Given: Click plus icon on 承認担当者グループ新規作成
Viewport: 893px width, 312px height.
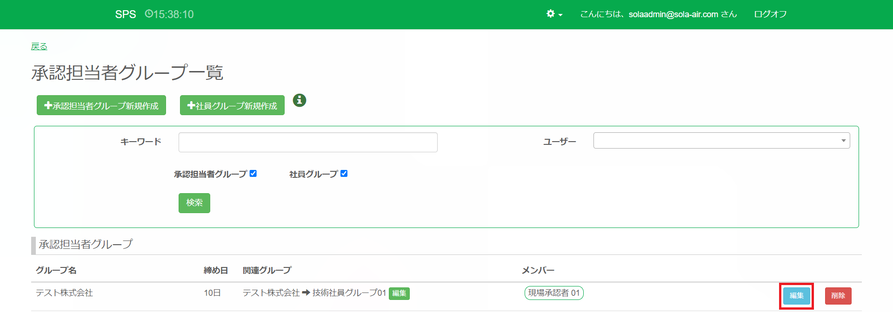Looking at the screenshot, I should pyautogui.click(x=48, y=105).
